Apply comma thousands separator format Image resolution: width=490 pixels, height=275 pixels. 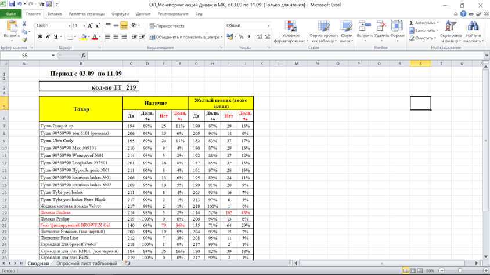point(249,37)
